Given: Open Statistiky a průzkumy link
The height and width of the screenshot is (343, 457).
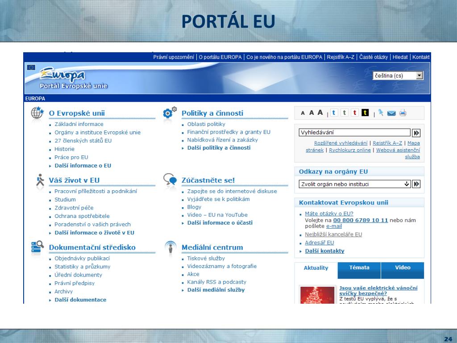Looking at the screenshot, I should 82,267.
